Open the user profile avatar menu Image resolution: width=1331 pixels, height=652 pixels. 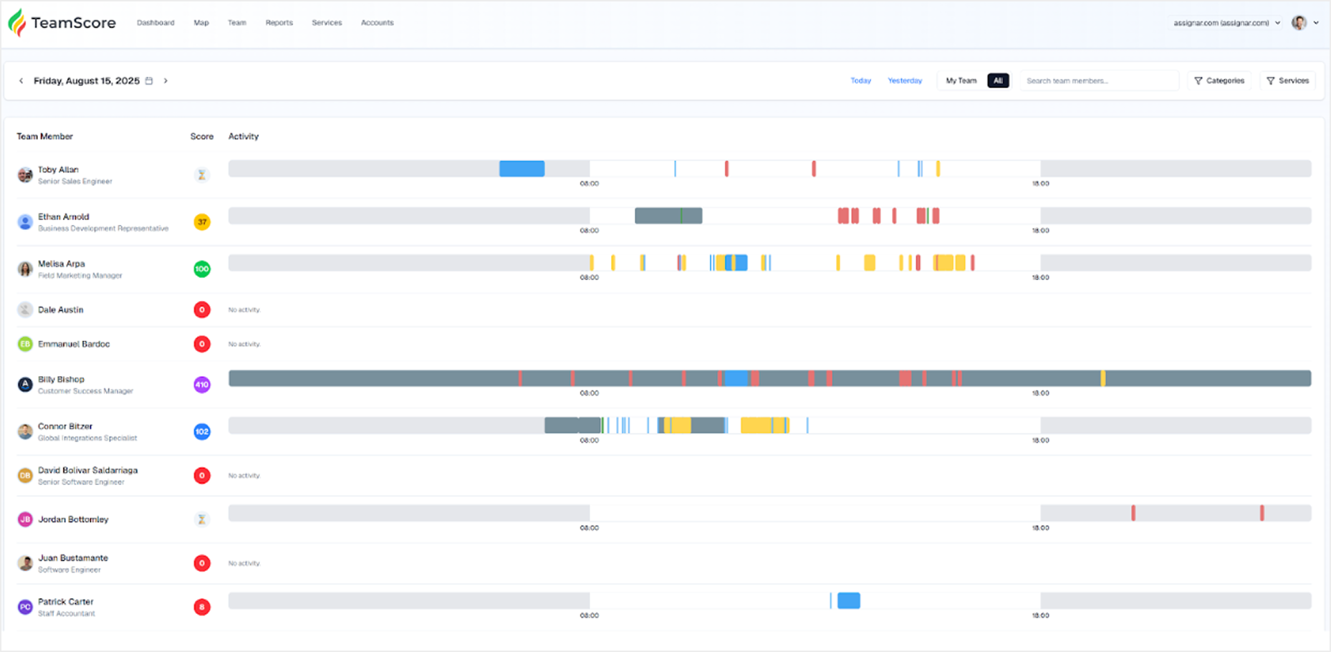pos(1299,23)
